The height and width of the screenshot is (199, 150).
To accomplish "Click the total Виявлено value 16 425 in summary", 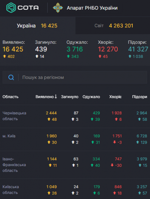I will pos(13,49).
